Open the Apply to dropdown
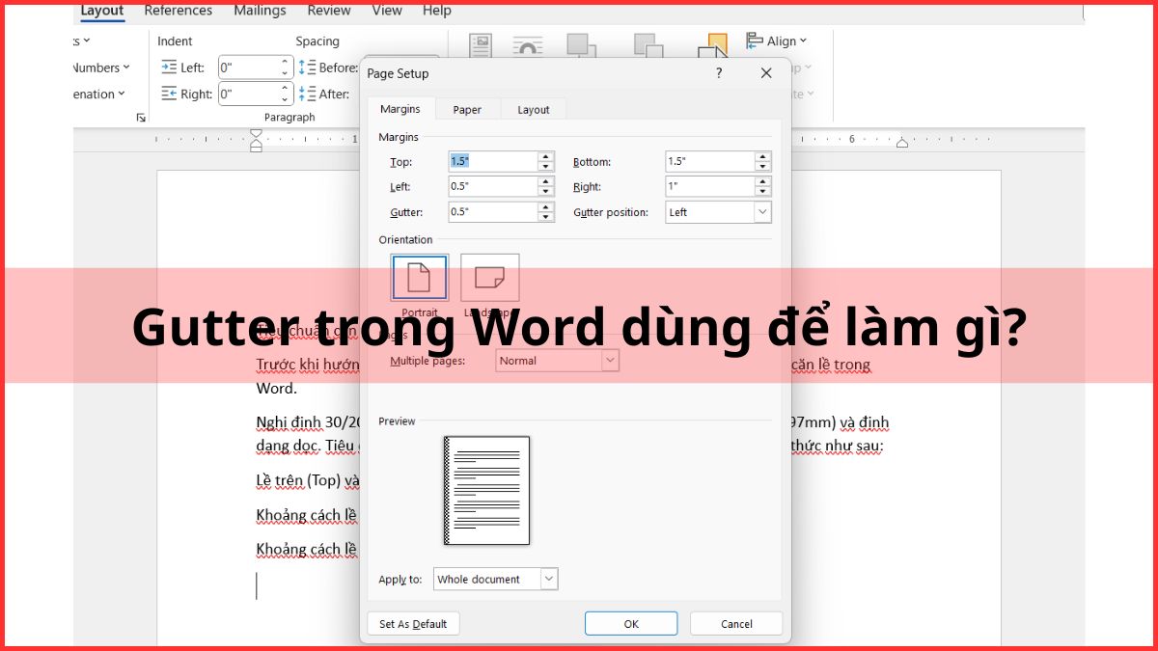 point(547,579)
